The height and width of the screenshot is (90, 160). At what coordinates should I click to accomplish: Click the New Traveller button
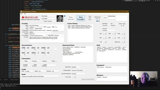(x=81, y=18)
